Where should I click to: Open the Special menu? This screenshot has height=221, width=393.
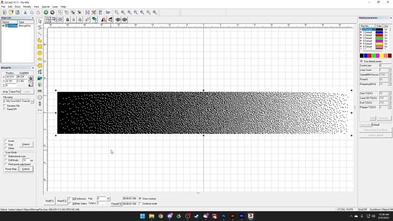pyautogui.click(x=45, y=7)
